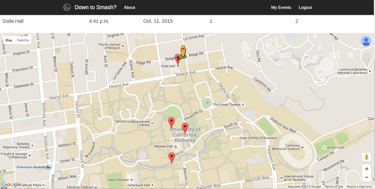Click the Downtown Berkeley BART station icon

(49, 167)
